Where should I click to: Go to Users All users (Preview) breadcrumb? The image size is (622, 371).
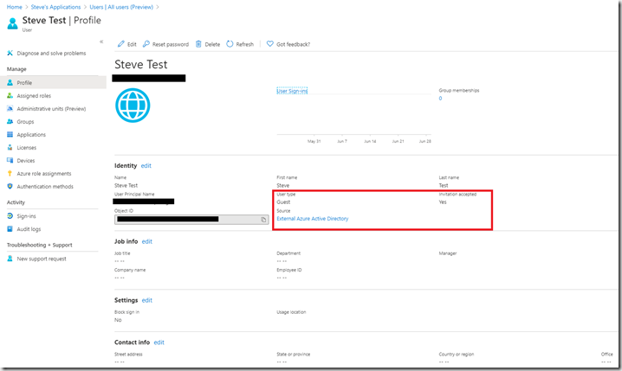[x=121, y=7]
